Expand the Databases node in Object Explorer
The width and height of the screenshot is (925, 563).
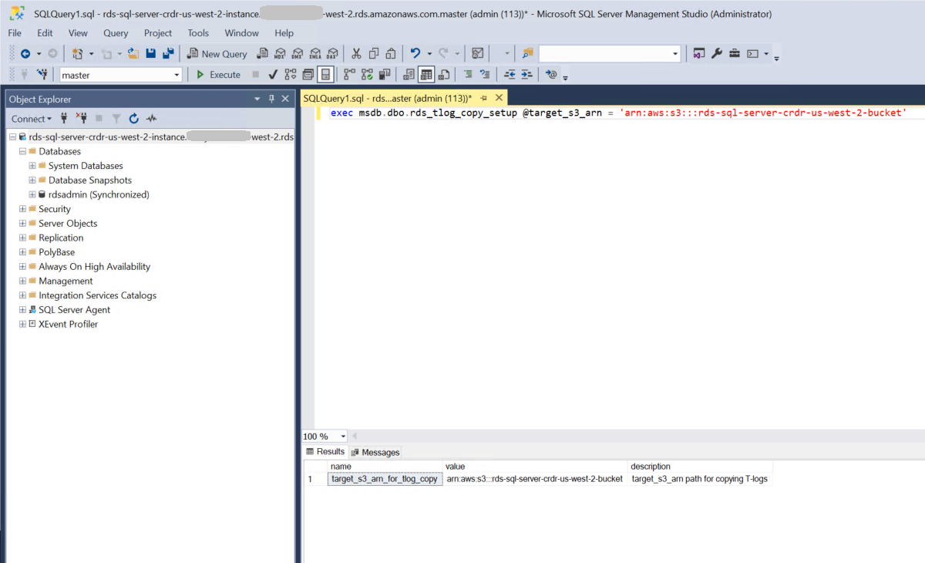(22, 151)
